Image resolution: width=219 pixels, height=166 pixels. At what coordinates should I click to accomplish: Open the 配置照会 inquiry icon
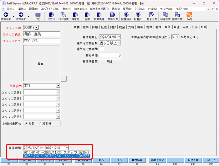[126, 17]
